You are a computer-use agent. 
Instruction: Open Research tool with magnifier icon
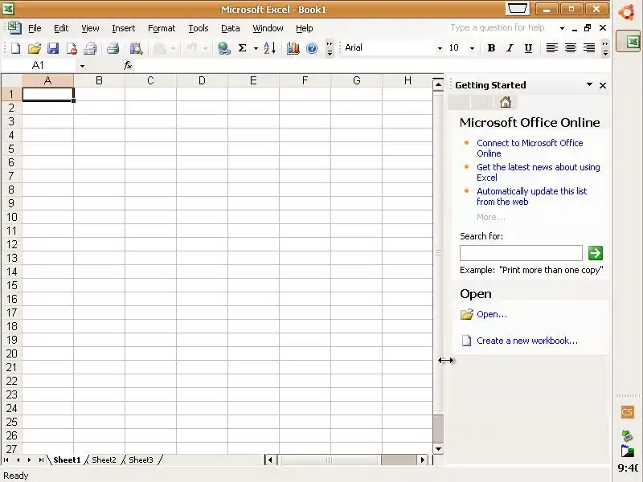[x=136, y=48]
